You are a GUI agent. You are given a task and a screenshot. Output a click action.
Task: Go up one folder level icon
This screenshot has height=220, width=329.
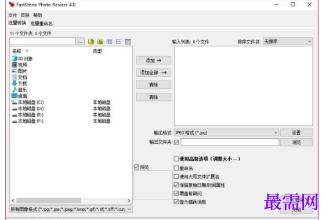click(x=91, y=42)
